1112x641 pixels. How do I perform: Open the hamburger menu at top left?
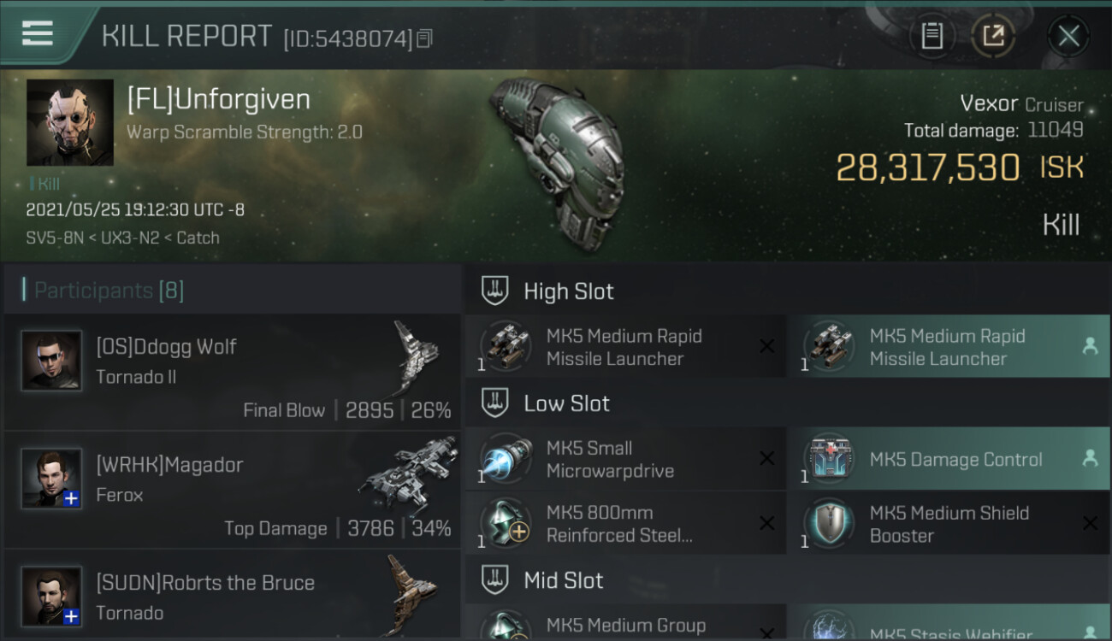click(37, 33)
